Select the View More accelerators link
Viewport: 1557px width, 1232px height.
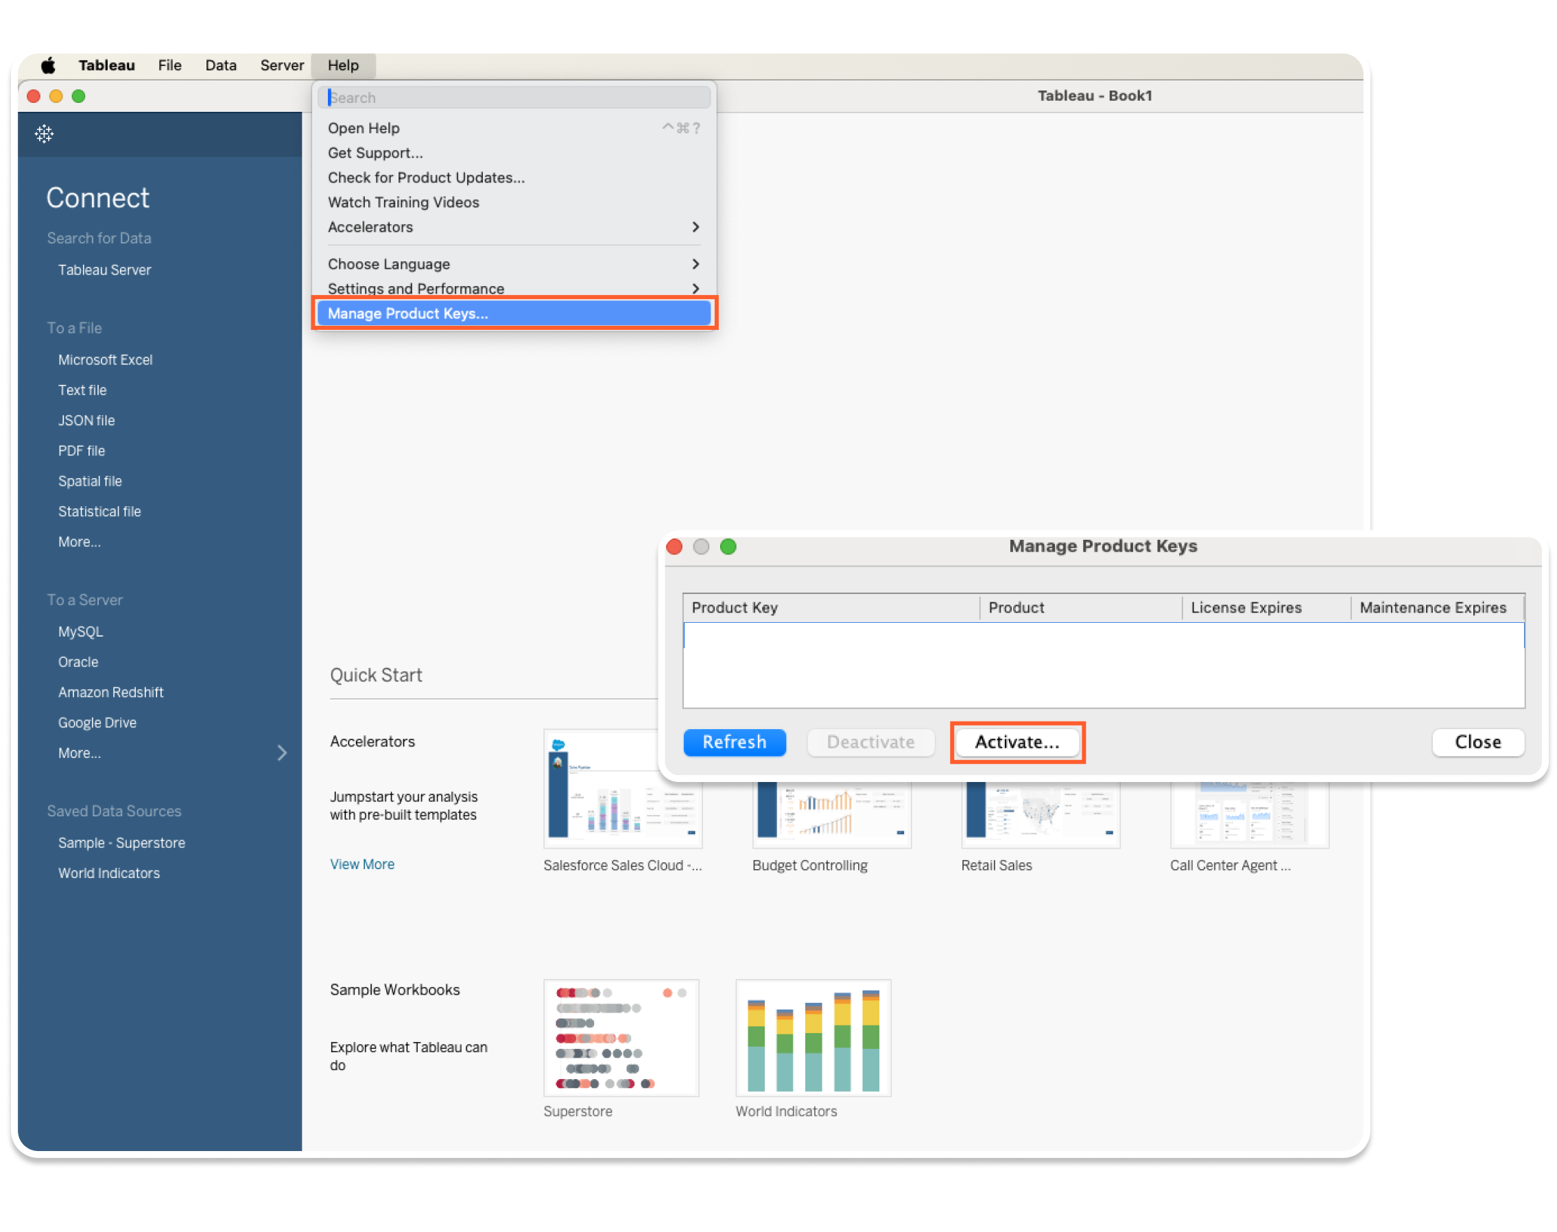click(363, 864)
